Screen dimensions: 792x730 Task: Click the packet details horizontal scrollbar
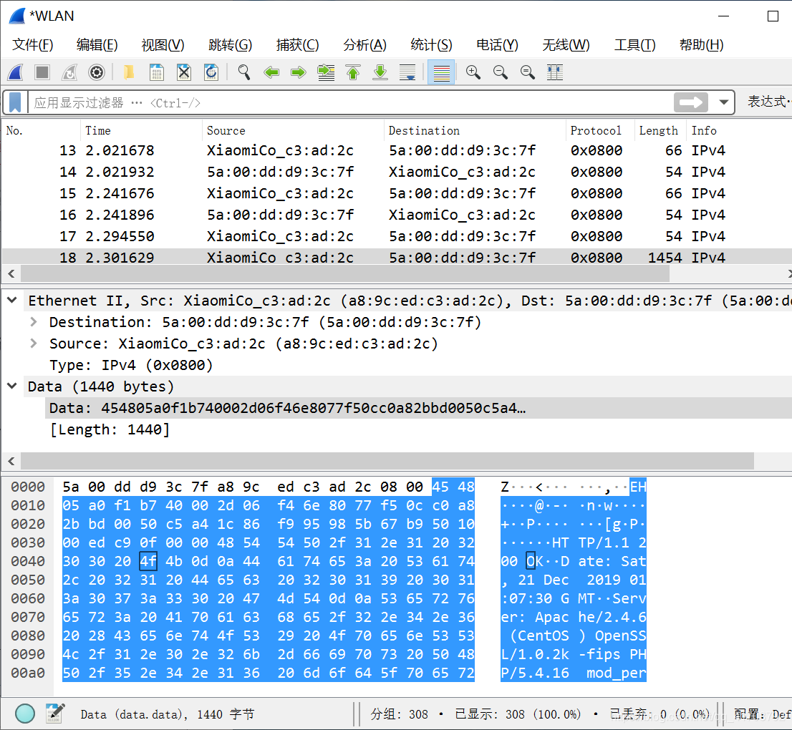[x=387, y=460]
